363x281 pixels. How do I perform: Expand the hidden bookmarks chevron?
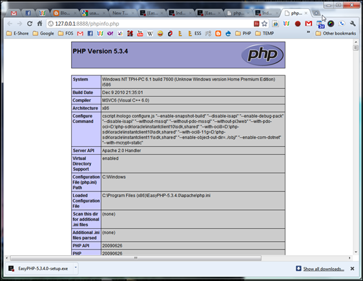click(308, 32)
